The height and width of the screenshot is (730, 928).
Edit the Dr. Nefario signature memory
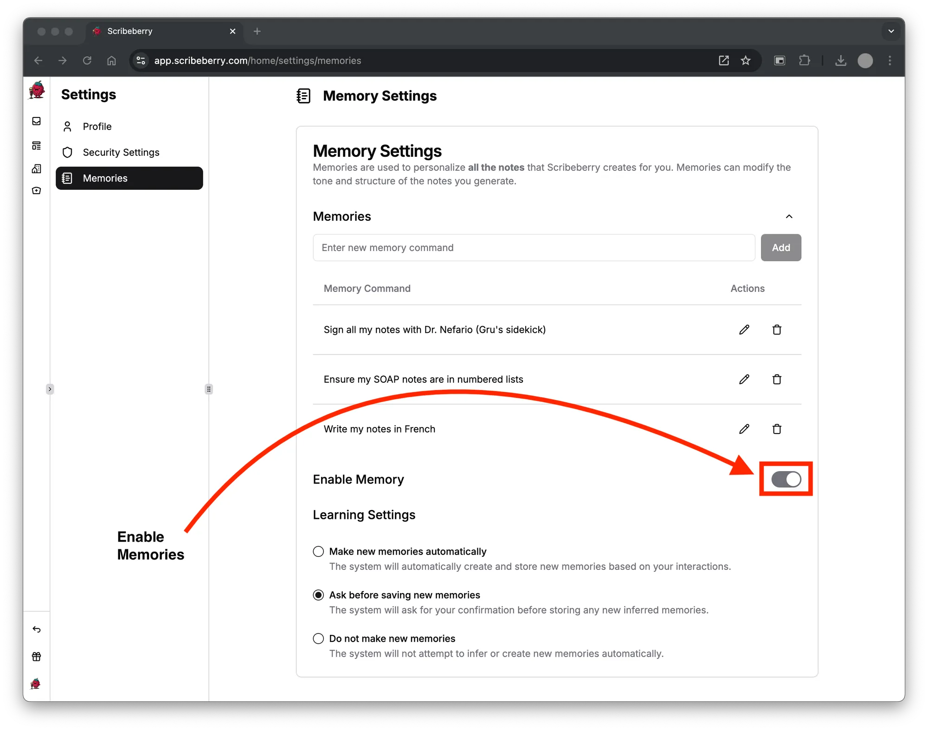tap(744, 329)
